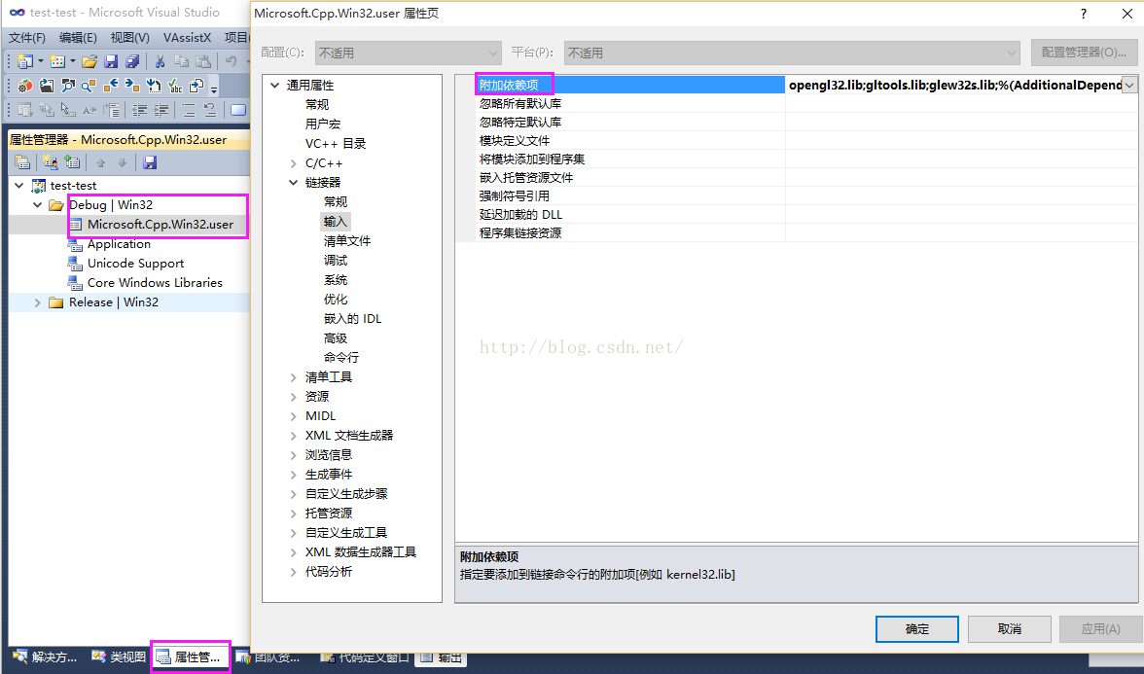Screen dimensions: 1144x674
Task: Collapse the test-test tree node
Action: click(x=19, y=185)
